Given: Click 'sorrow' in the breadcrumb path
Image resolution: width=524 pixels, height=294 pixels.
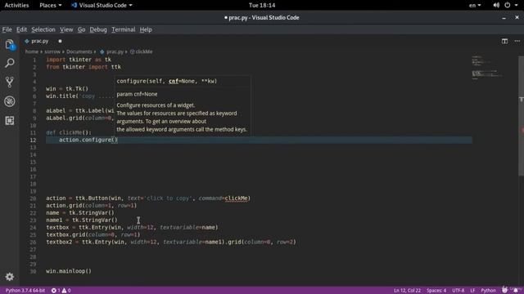Looking at the screenshot, I should 52,51.
